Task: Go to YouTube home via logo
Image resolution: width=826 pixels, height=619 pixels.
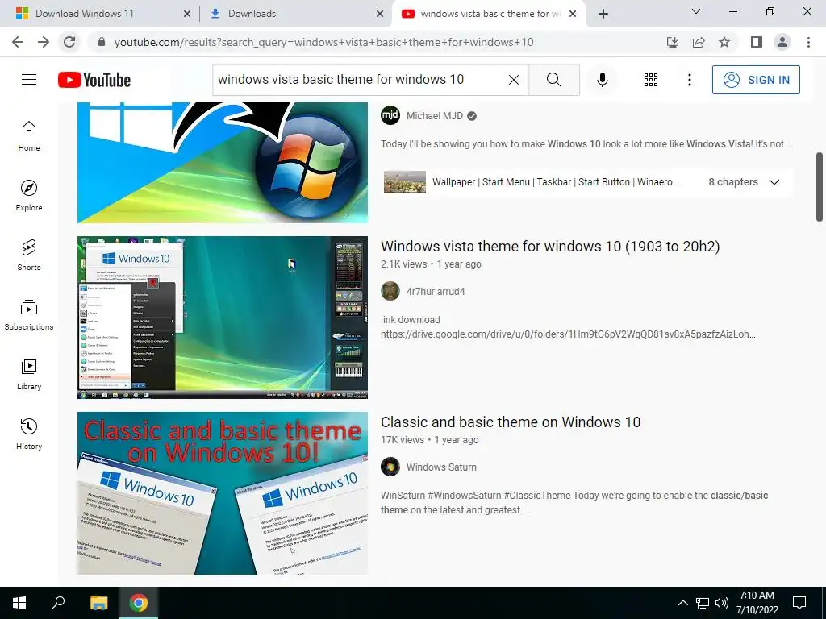Action: tap(94, 80)
